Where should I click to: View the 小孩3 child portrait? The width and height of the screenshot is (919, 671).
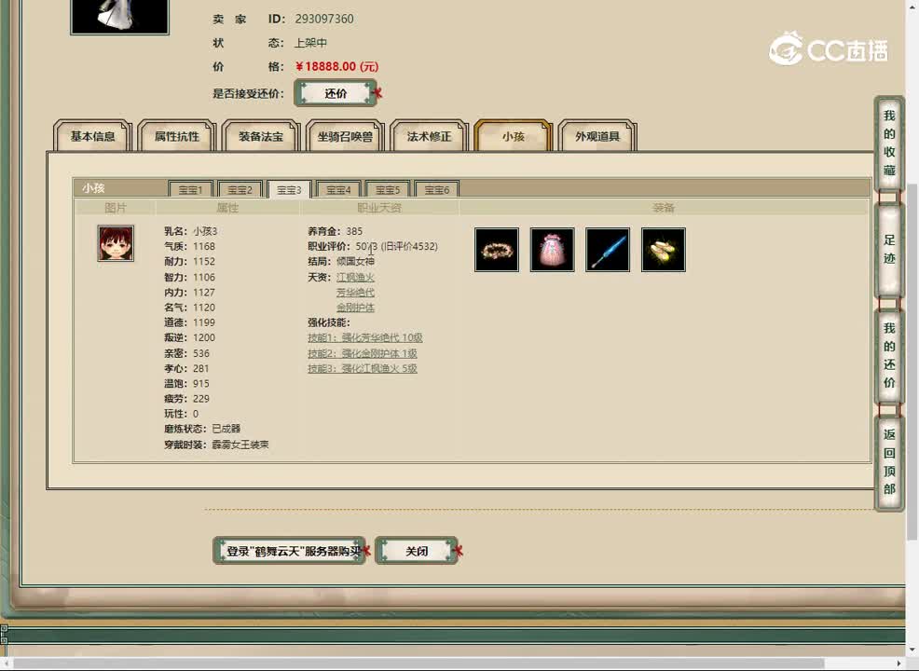115,244
